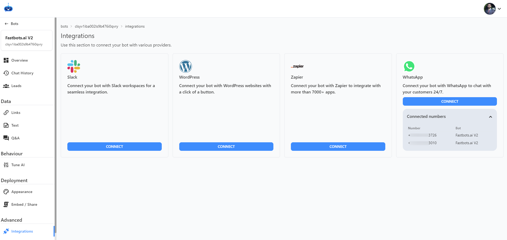This screenshot has height=240, width=507.
Task: Click the WhatsApp card title
Action: (x=413, y=77)
